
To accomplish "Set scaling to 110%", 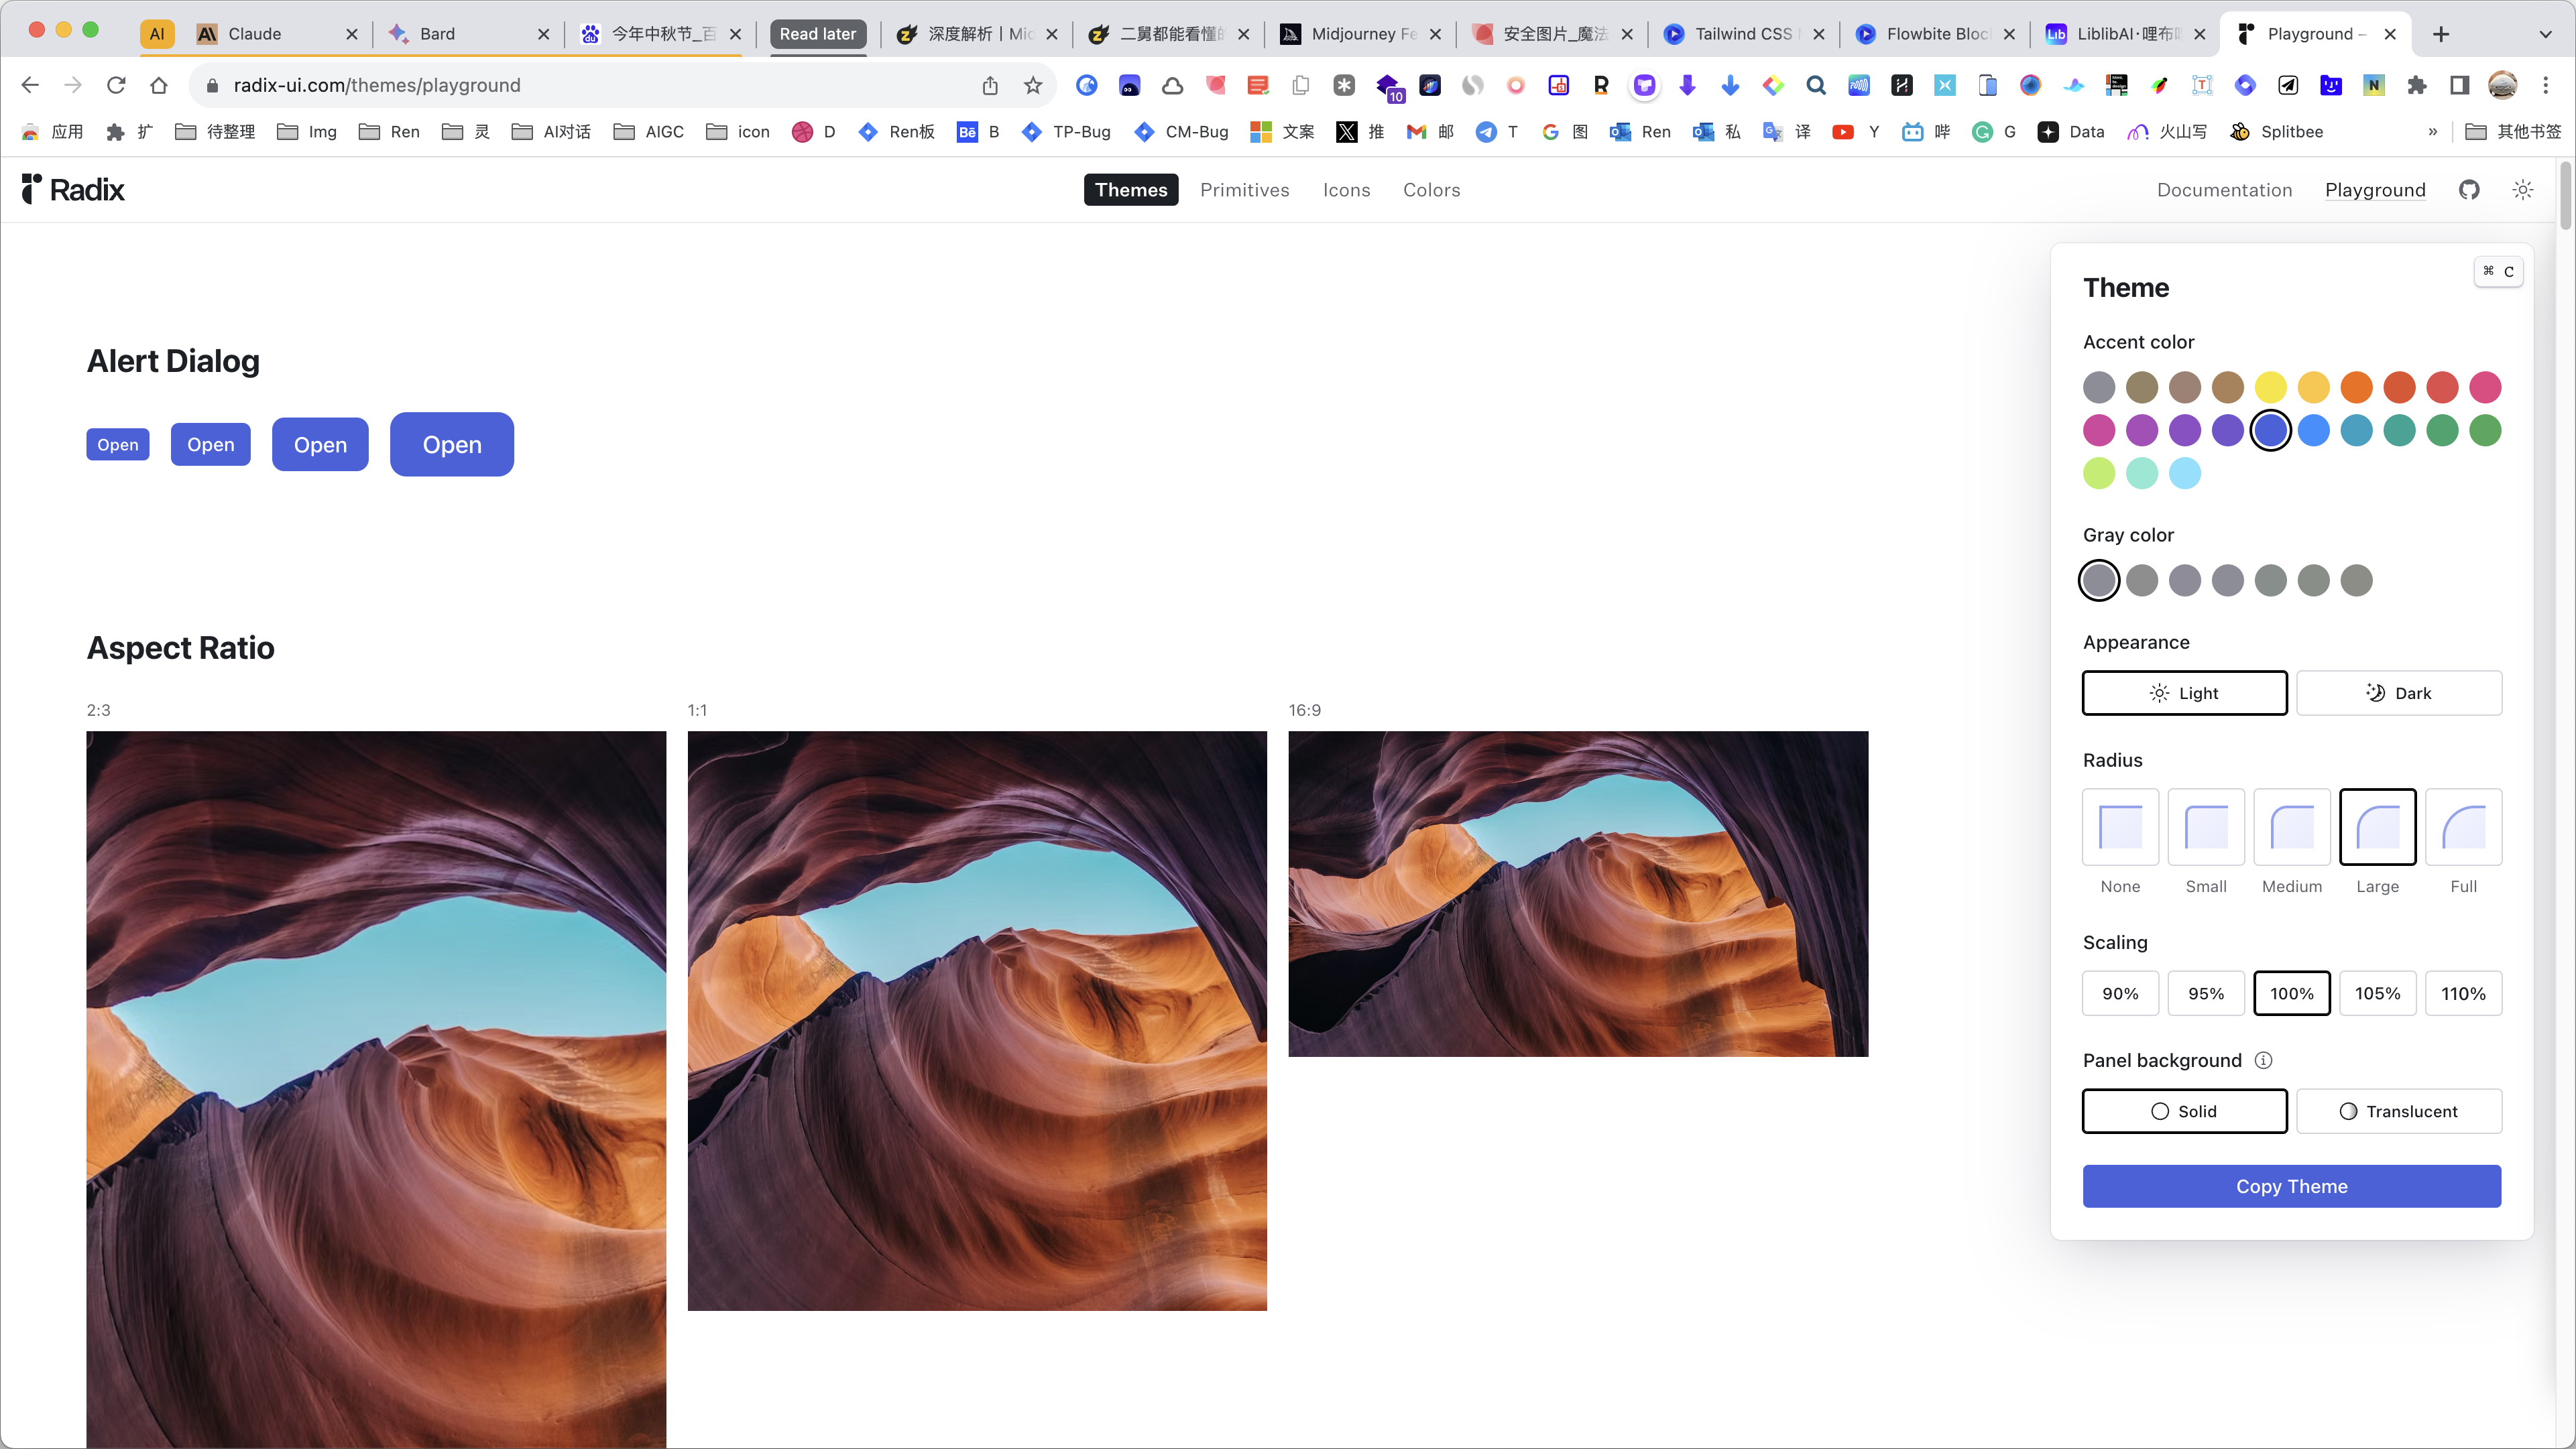I will (2463, 993).
